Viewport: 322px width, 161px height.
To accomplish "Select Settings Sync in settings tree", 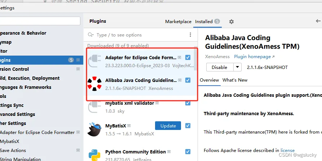I will [x=12, y=105].
